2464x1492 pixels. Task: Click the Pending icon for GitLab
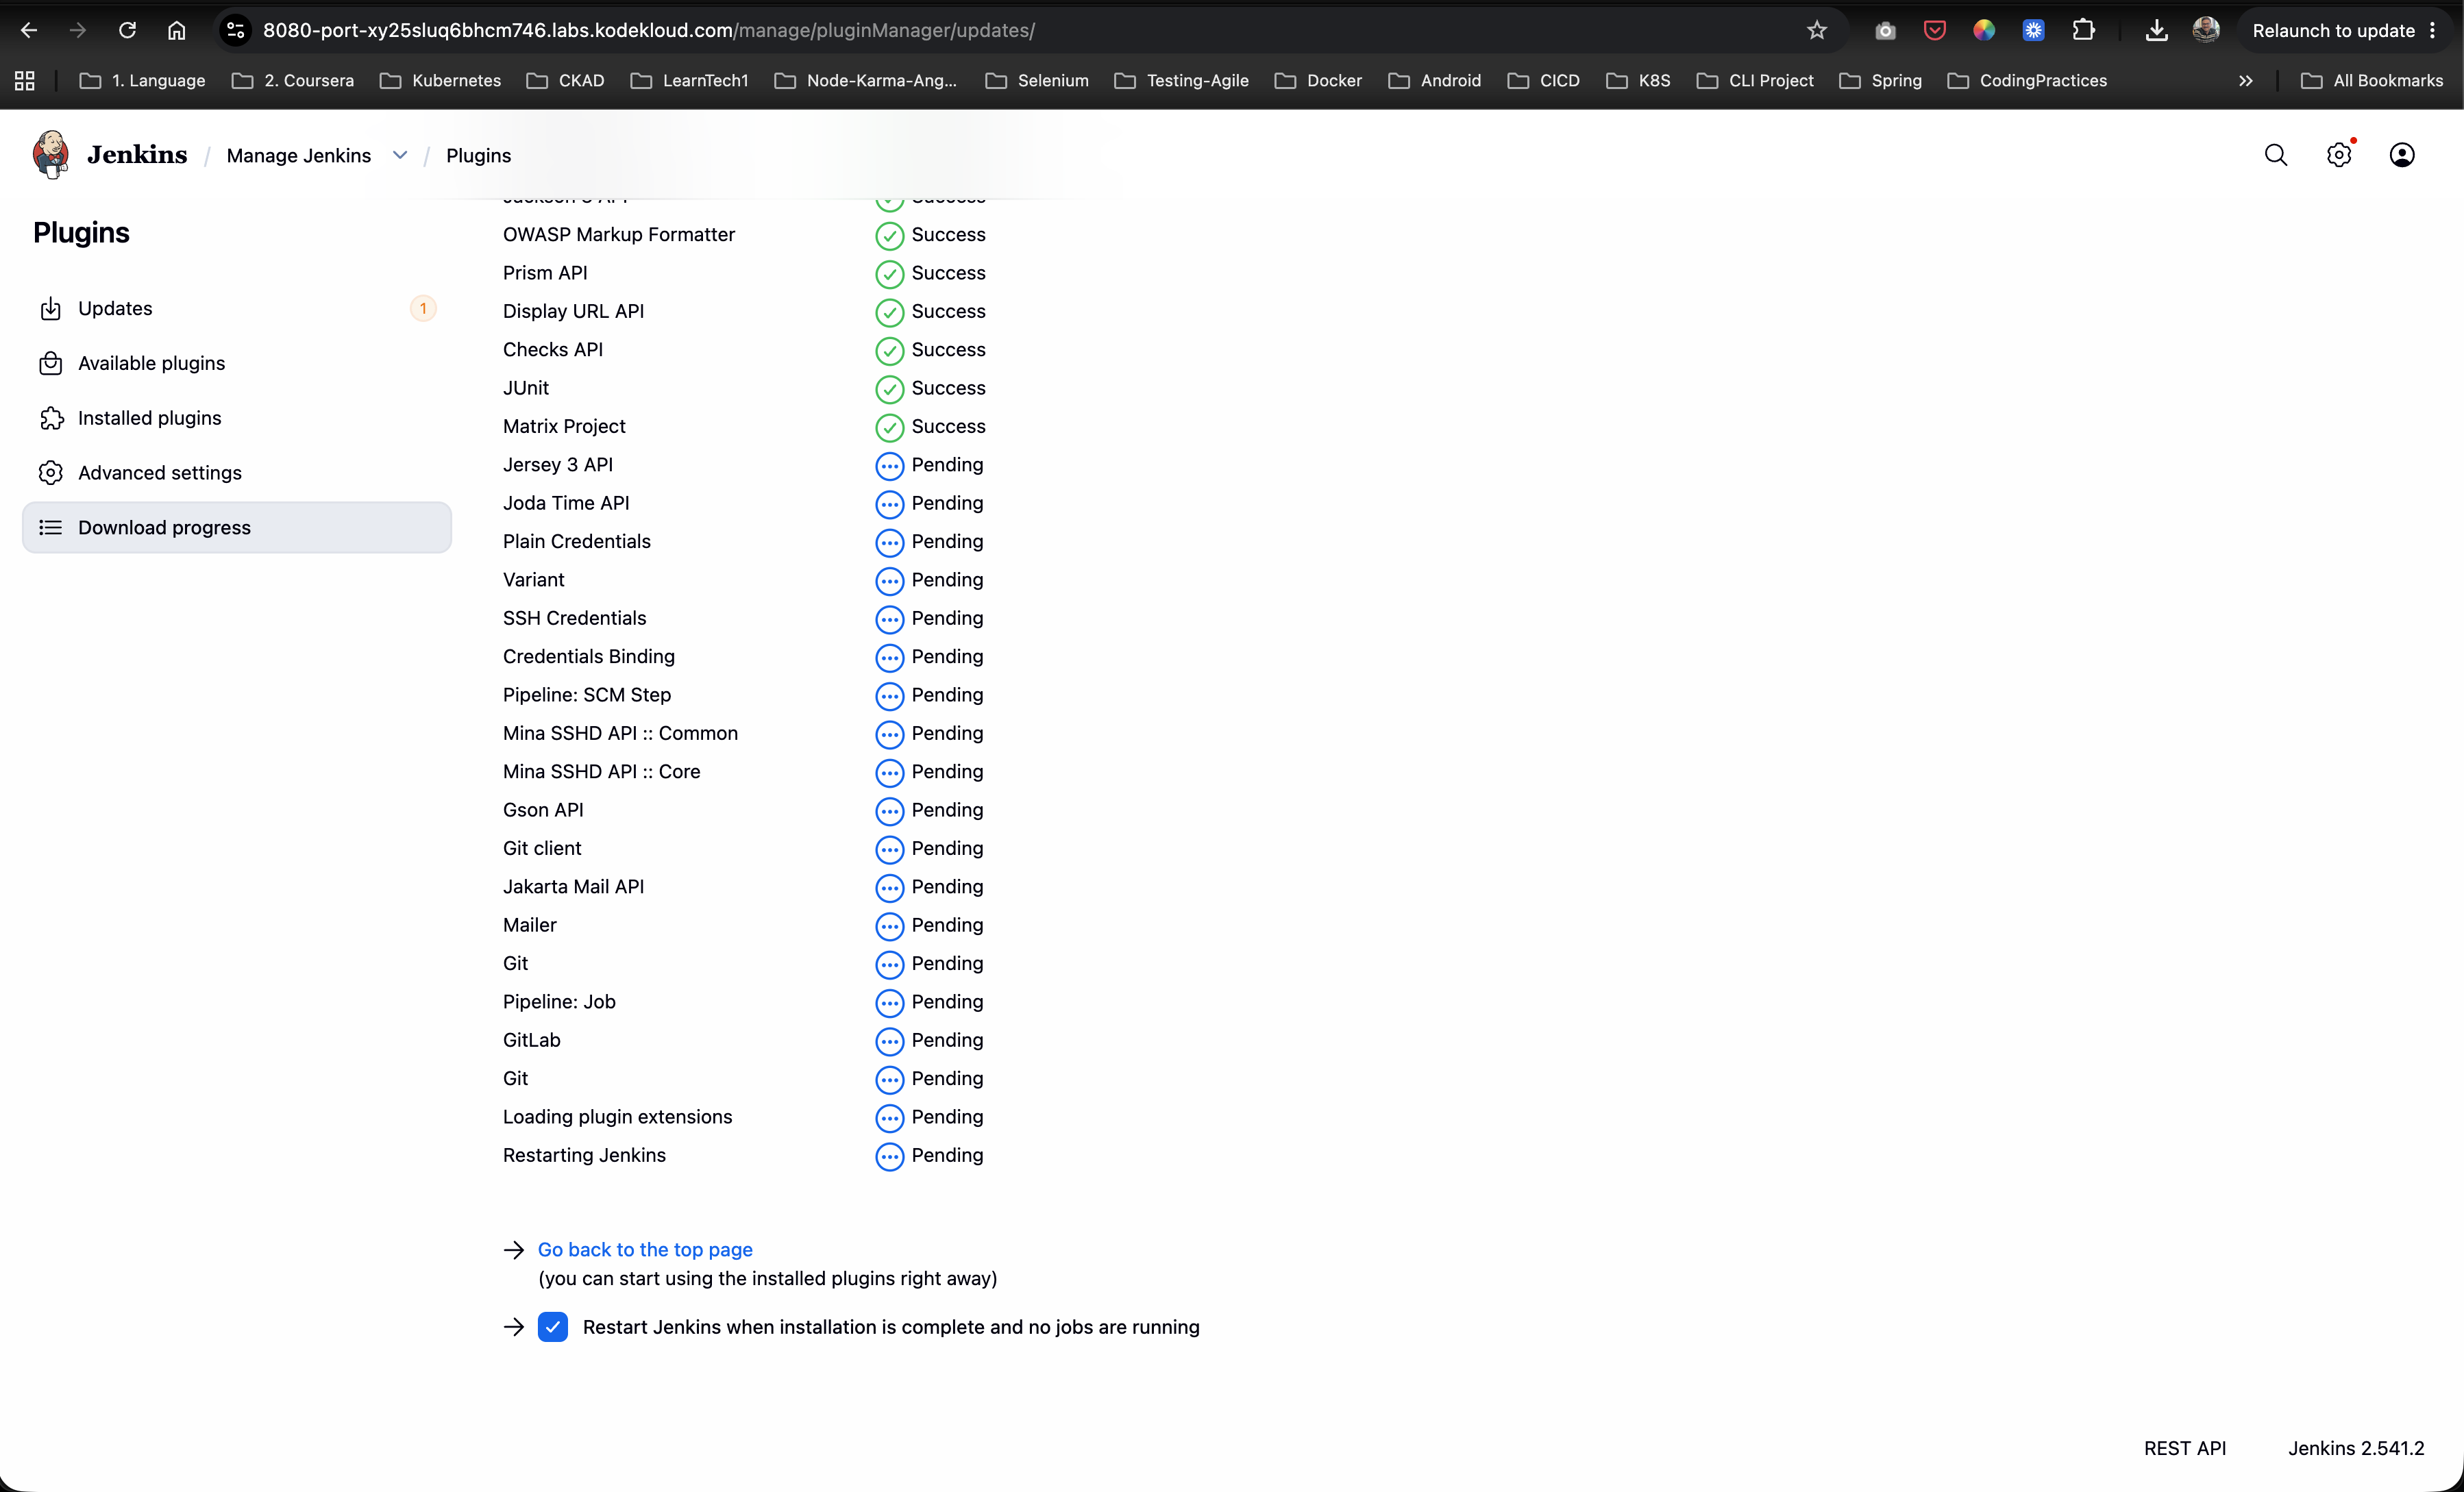889,1041
